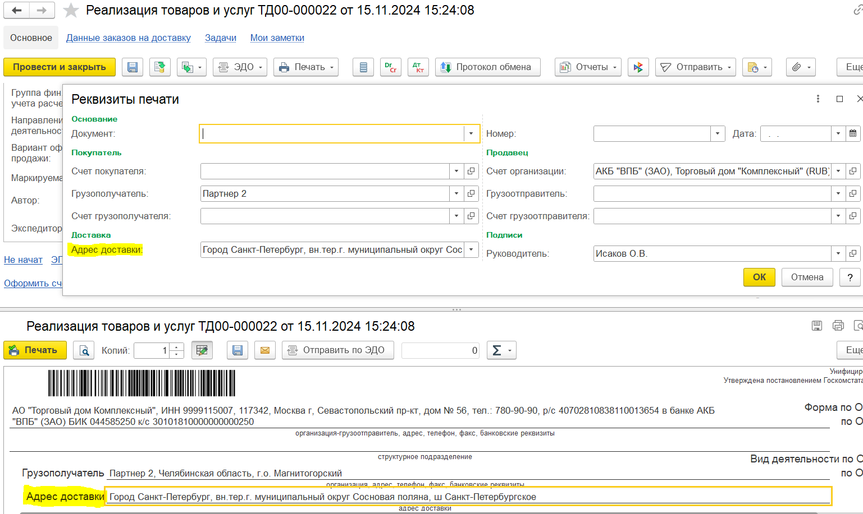Click the printer icon at right of print form header
Screen dimensions: 863x514
(x=838, y=326)
